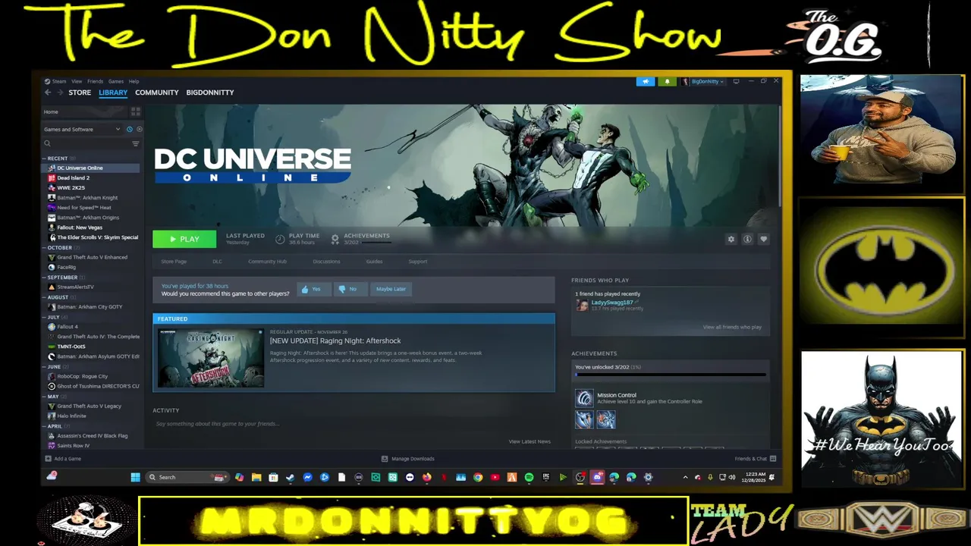
Task: Click the back navigation arrow in Steam
Action: click(47, 93)
